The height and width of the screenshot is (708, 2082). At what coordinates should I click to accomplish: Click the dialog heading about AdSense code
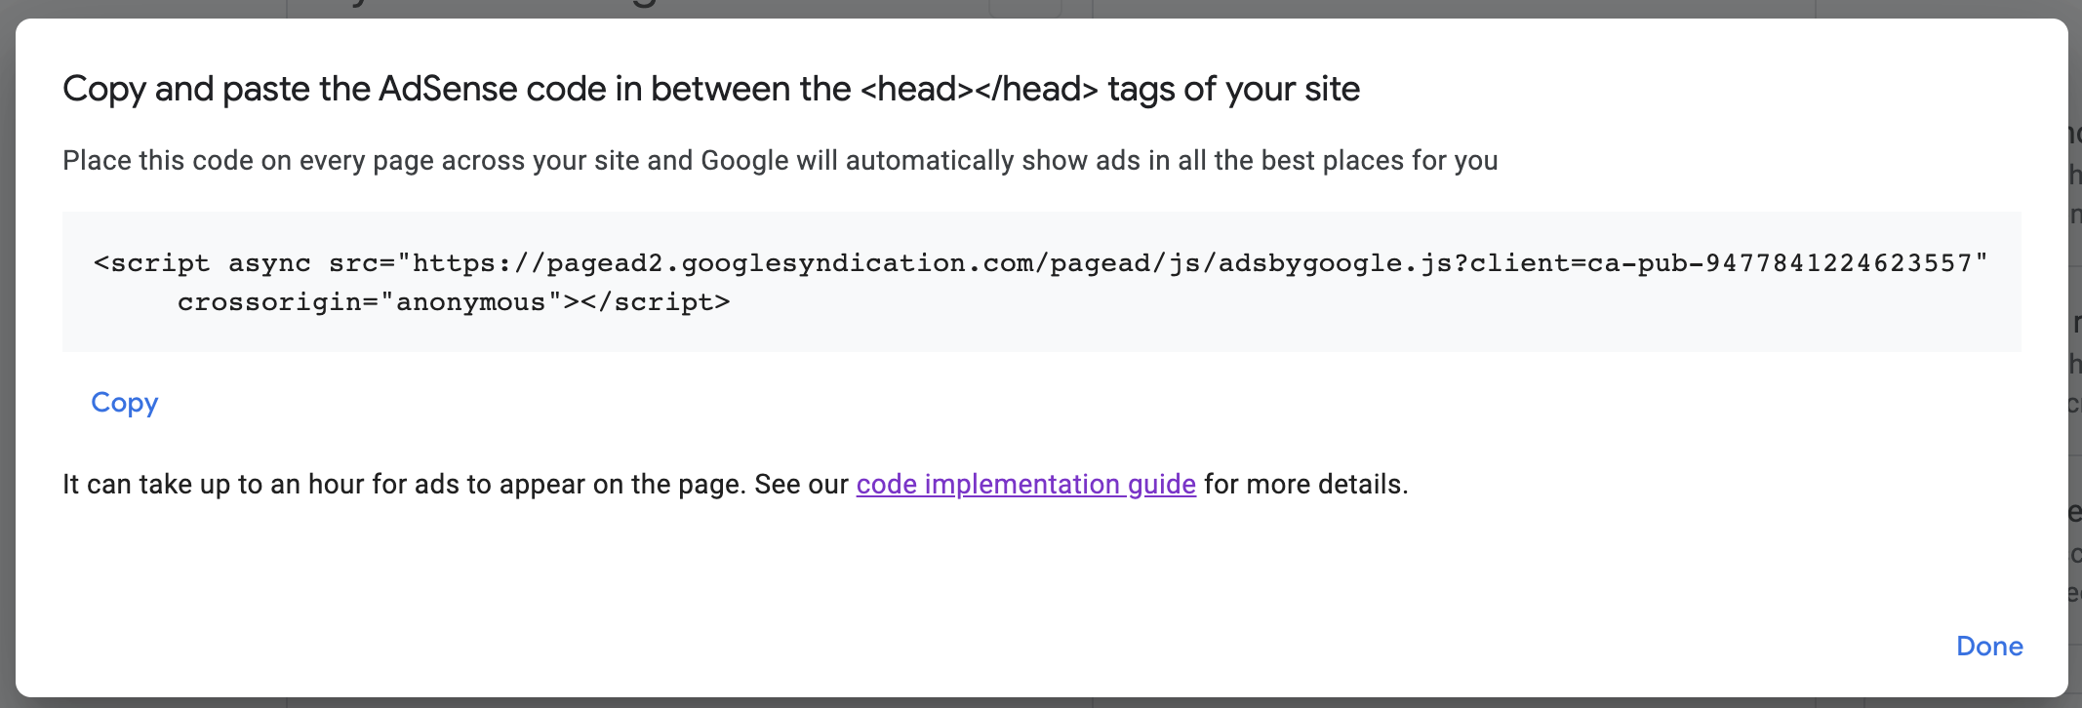point(710,89)
